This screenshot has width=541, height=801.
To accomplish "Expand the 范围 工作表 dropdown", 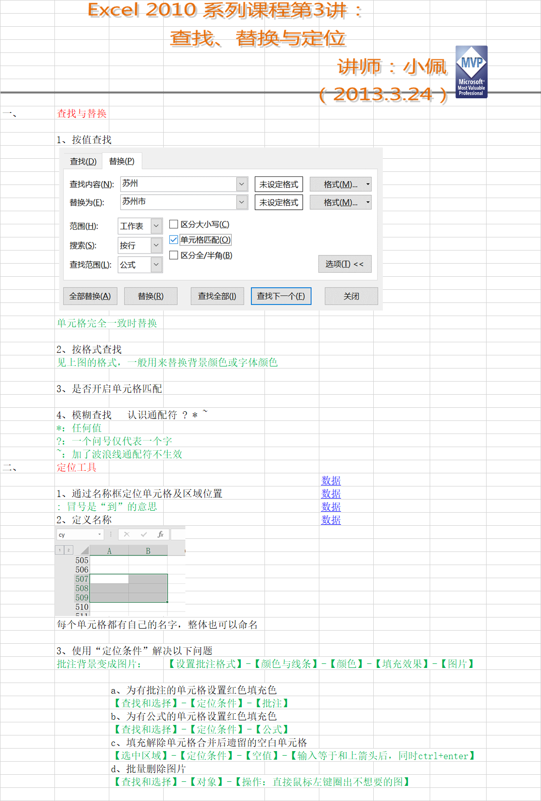I will 156,226.
